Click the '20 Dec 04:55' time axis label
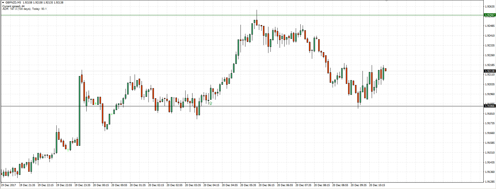 coord(230,185)
